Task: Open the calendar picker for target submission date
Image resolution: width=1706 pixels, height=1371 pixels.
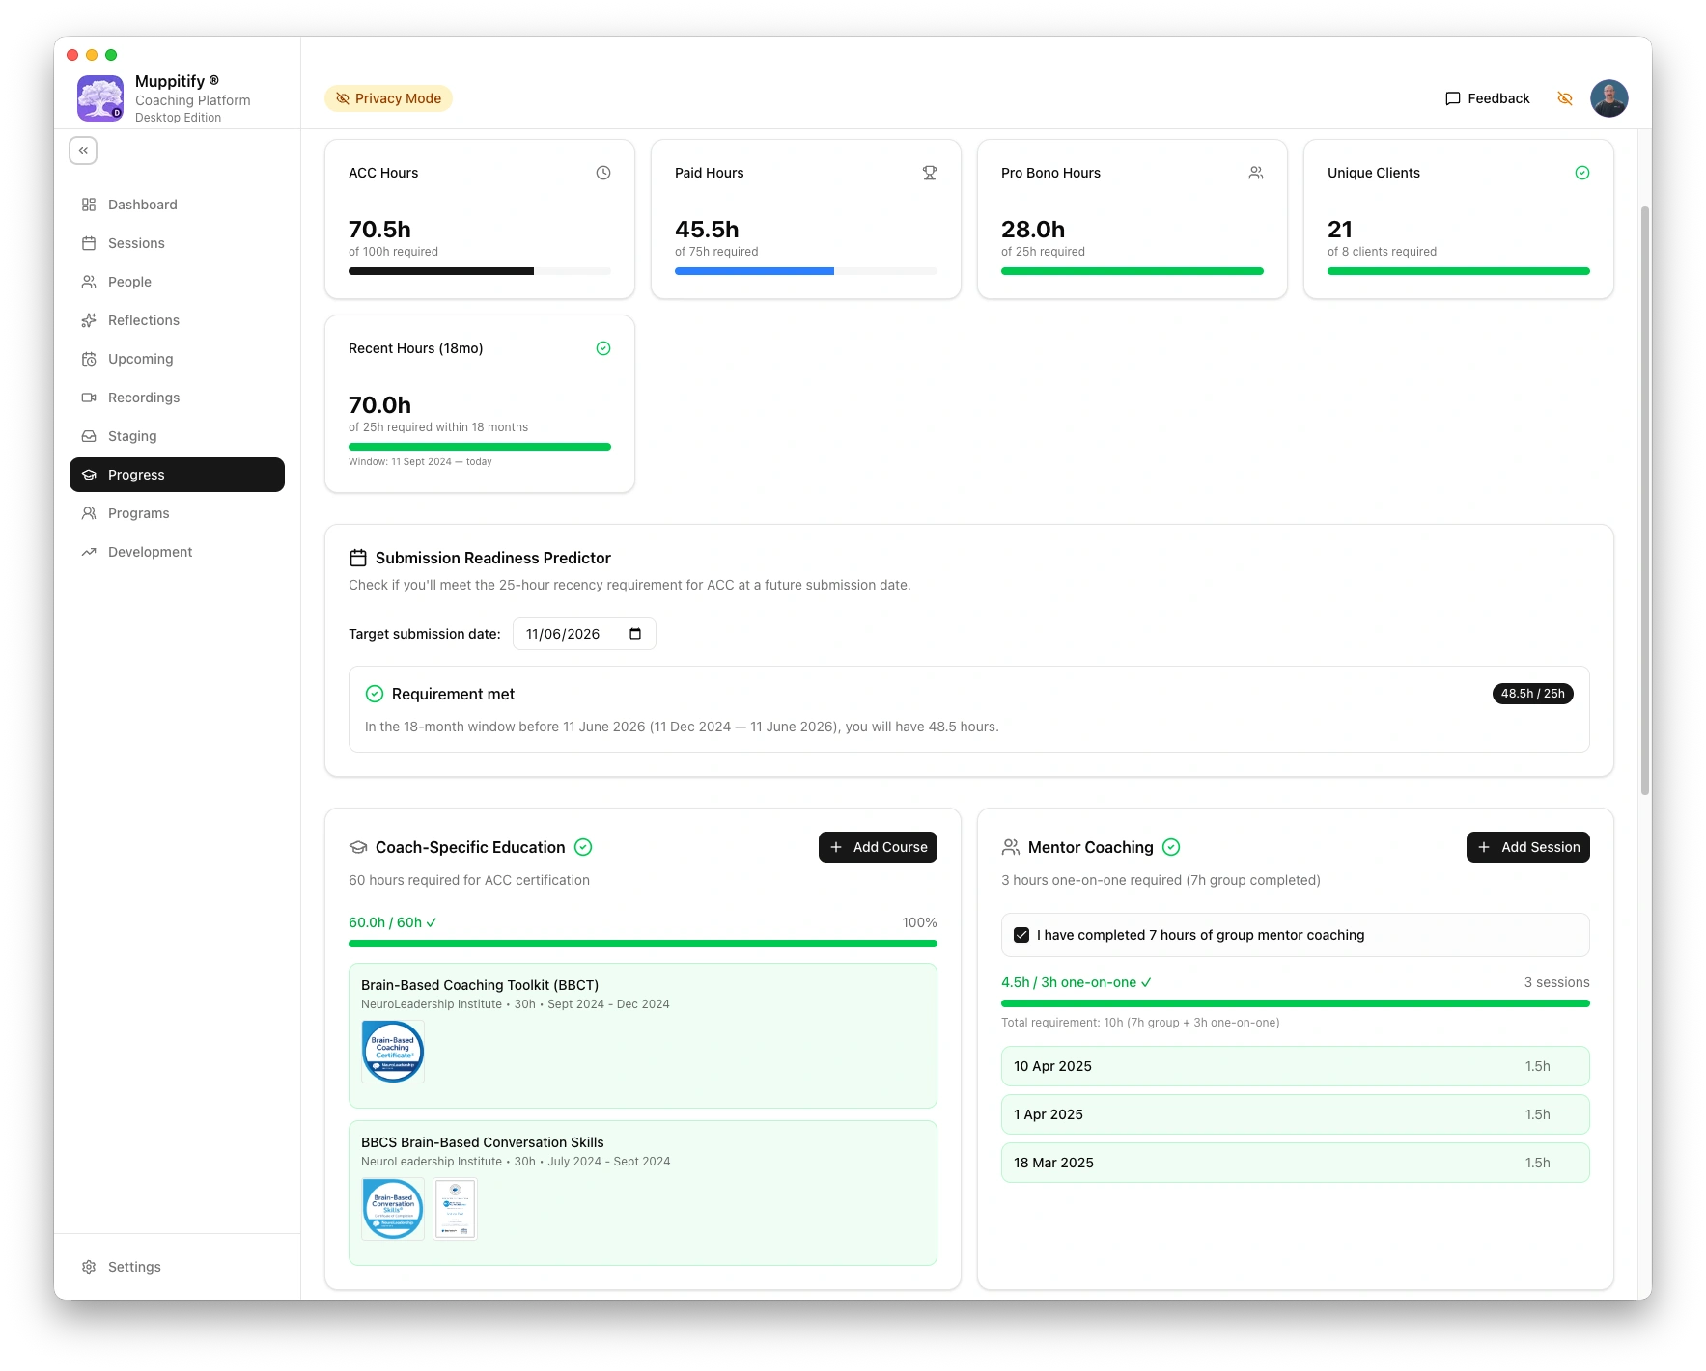Action: 634,634
